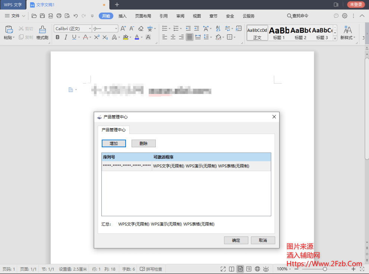
Task: Click the zoom slider handle
Action: pyautogui.click(x=325, y=269)
